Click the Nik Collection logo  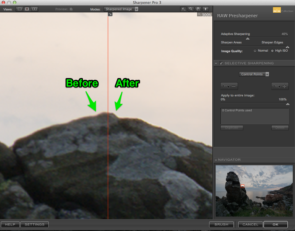point(283,10)
